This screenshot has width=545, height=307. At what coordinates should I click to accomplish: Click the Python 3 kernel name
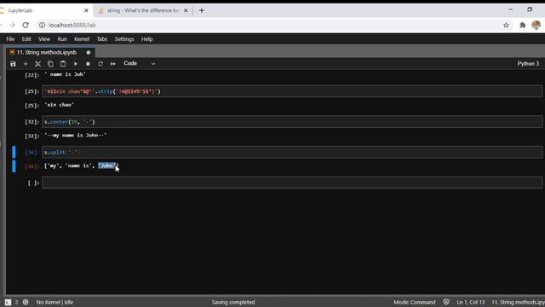(x=528, y=64)
